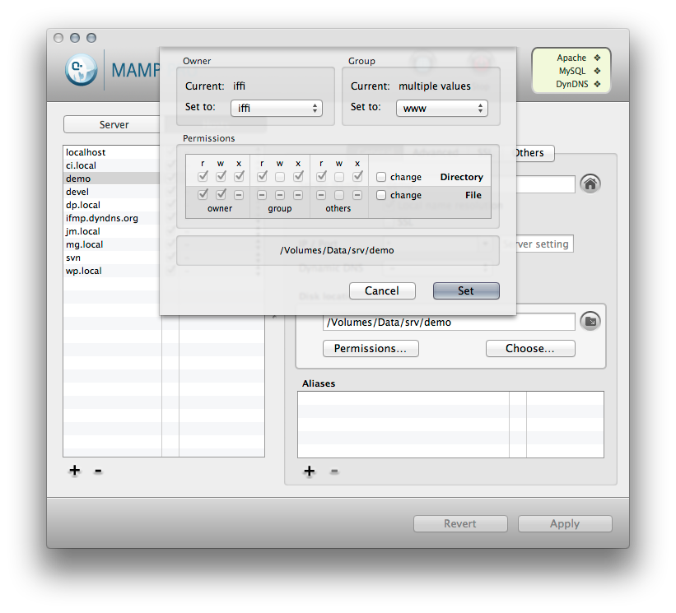
Task: Open Owner 'Set to' iffi dropdown
Action: pos(277,108)
